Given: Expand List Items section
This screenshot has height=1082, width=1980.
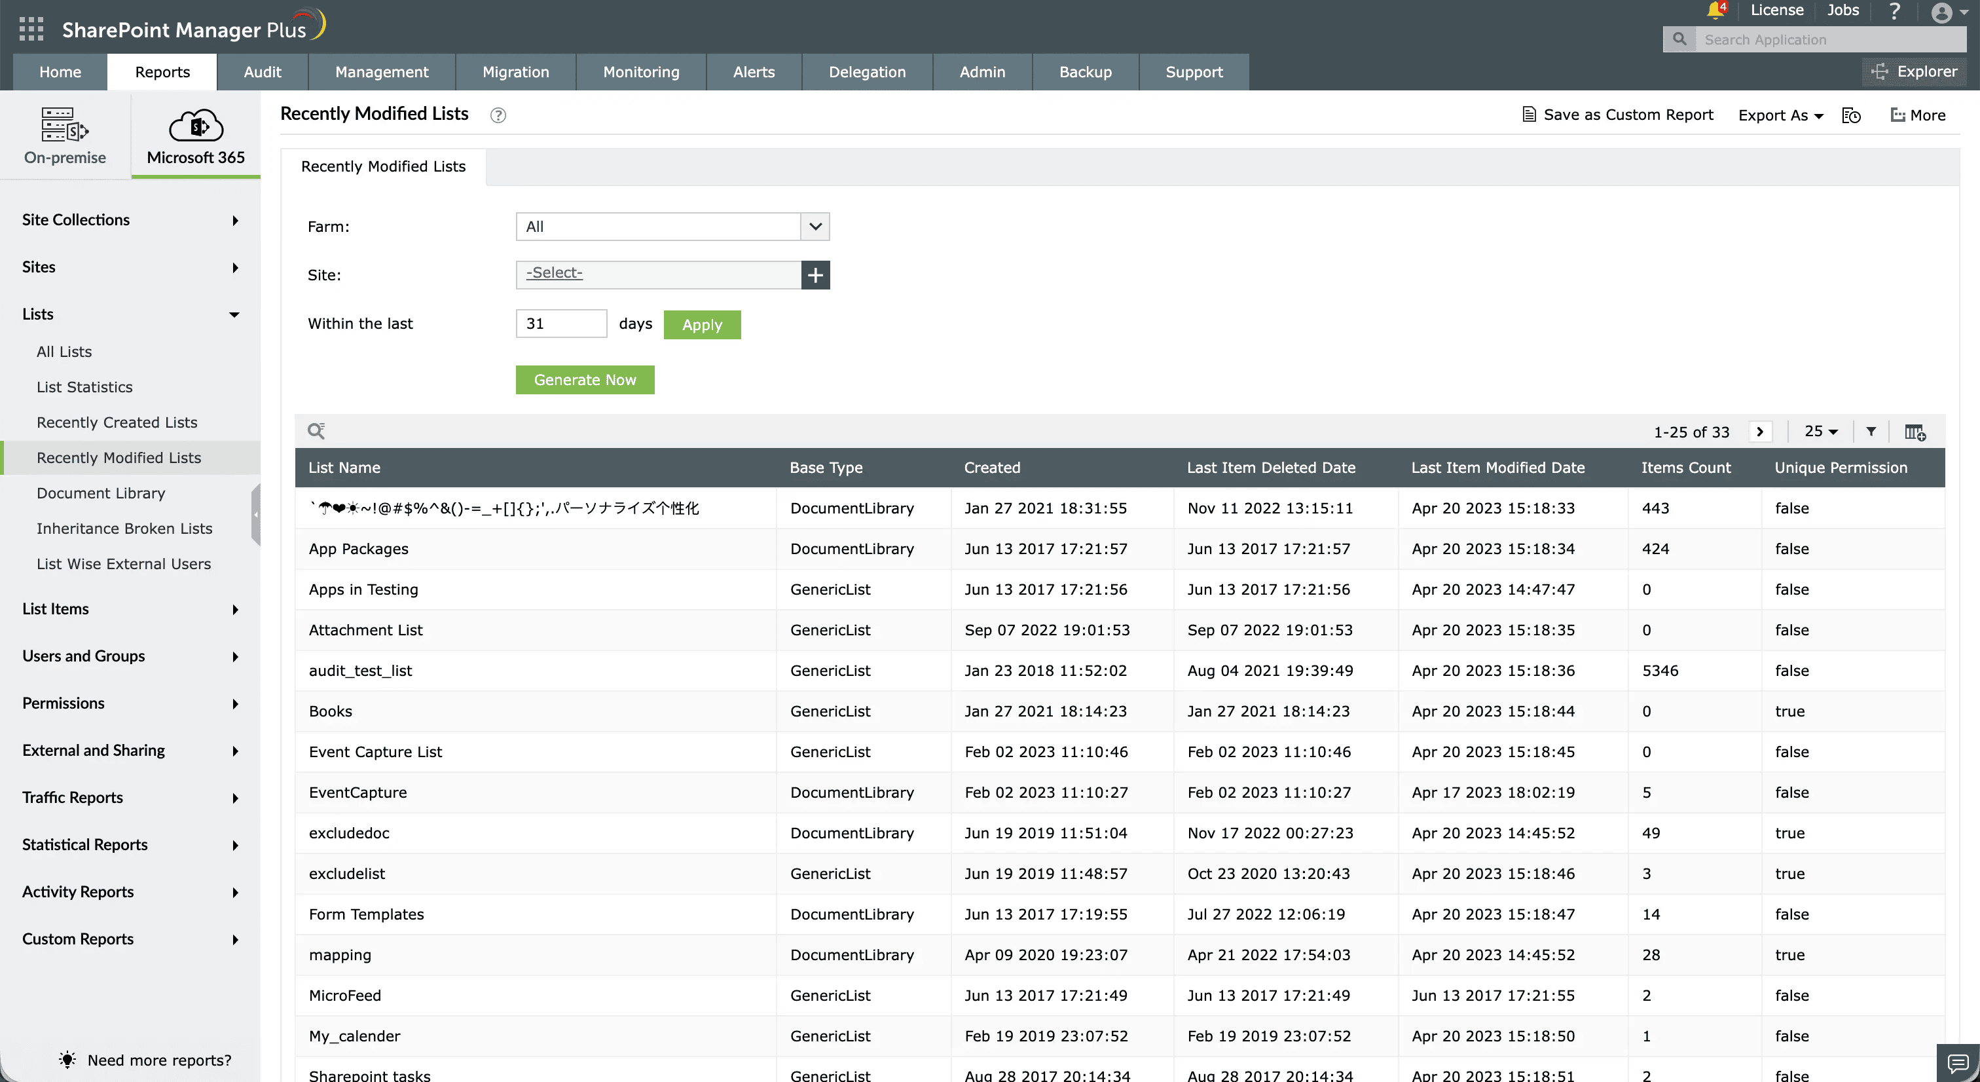Looking at the screenshot, I should [130, 609].
